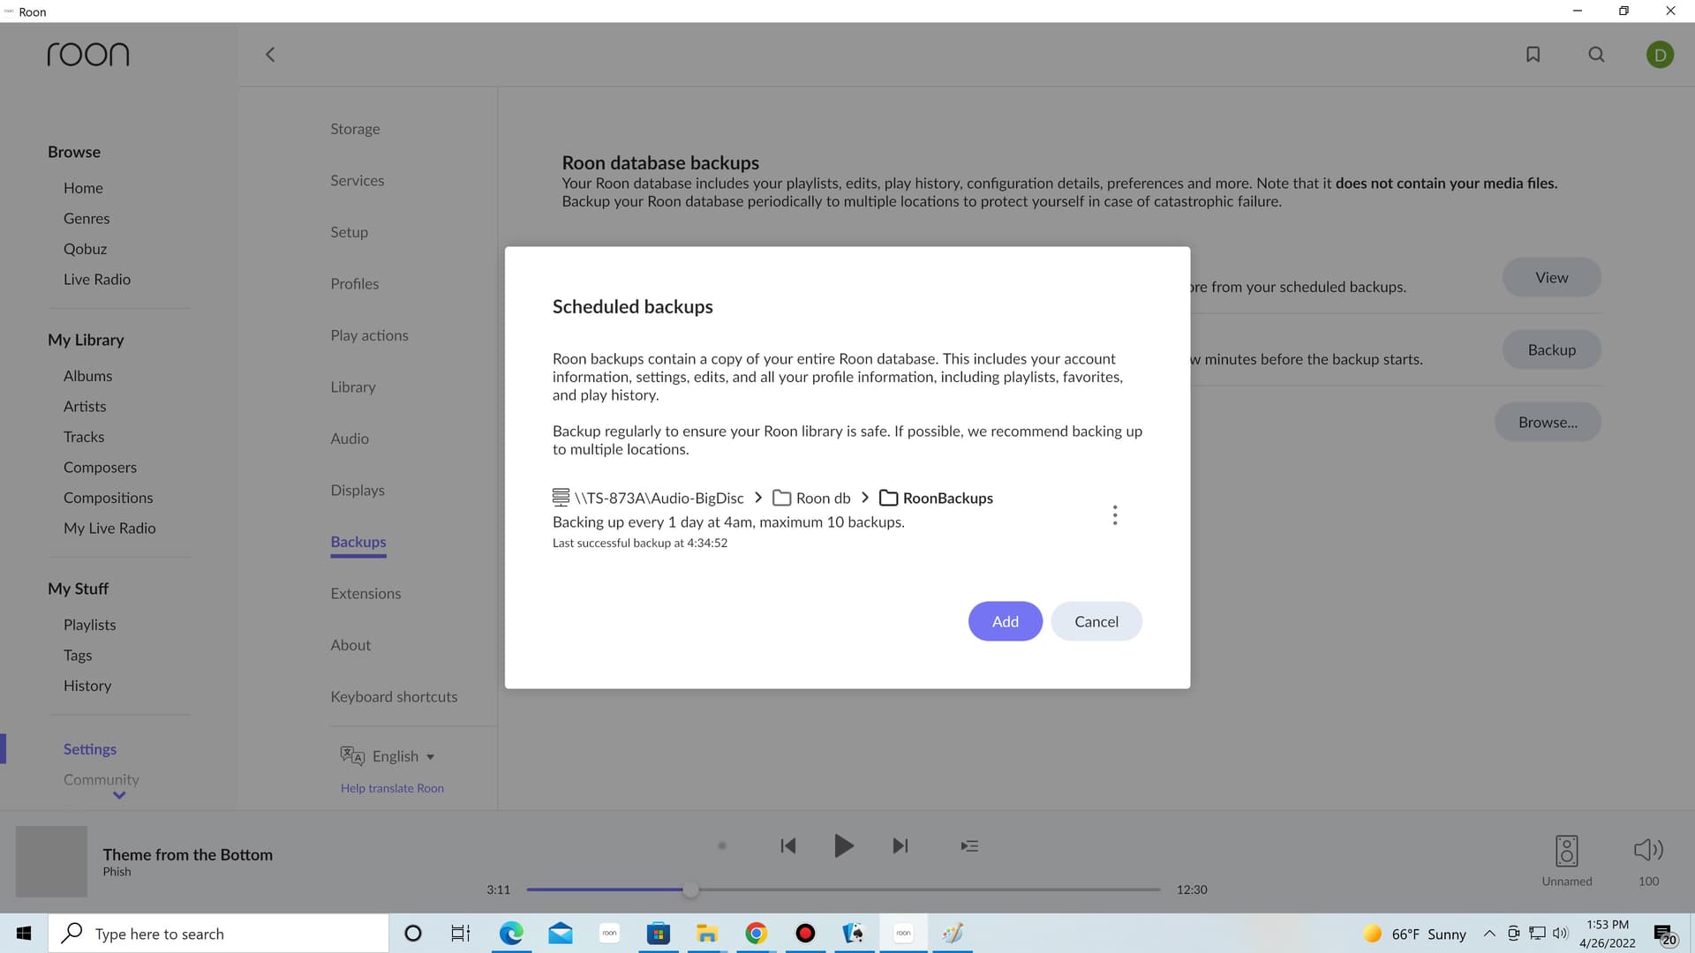Image resolution: width=1695 pixels, height=953 pixels.
Task: Open Profiles settings tab
Action: pos(354,283)
